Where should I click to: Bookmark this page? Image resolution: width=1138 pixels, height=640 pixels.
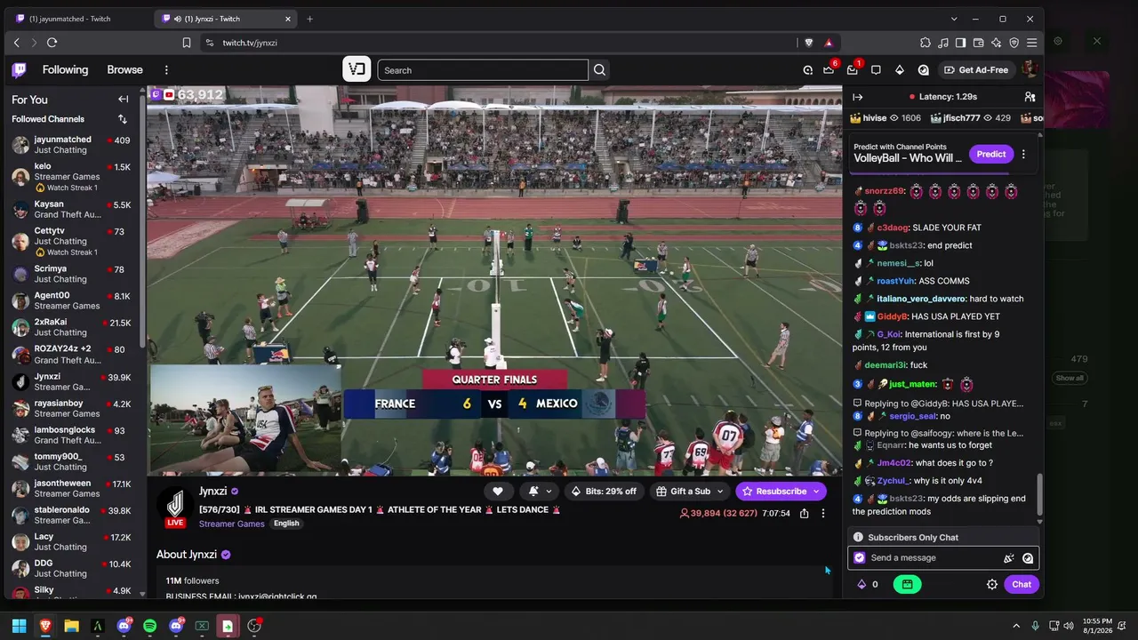187,43
